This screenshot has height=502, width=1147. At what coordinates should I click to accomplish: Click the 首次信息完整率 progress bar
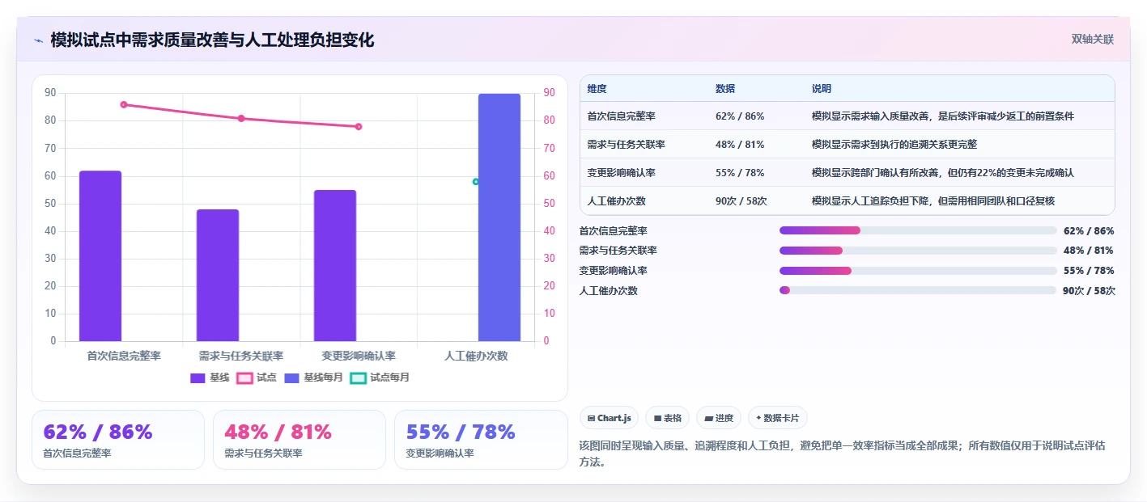(918, 230)
